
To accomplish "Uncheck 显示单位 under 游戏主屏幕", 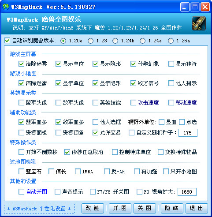I will point(58,64).
